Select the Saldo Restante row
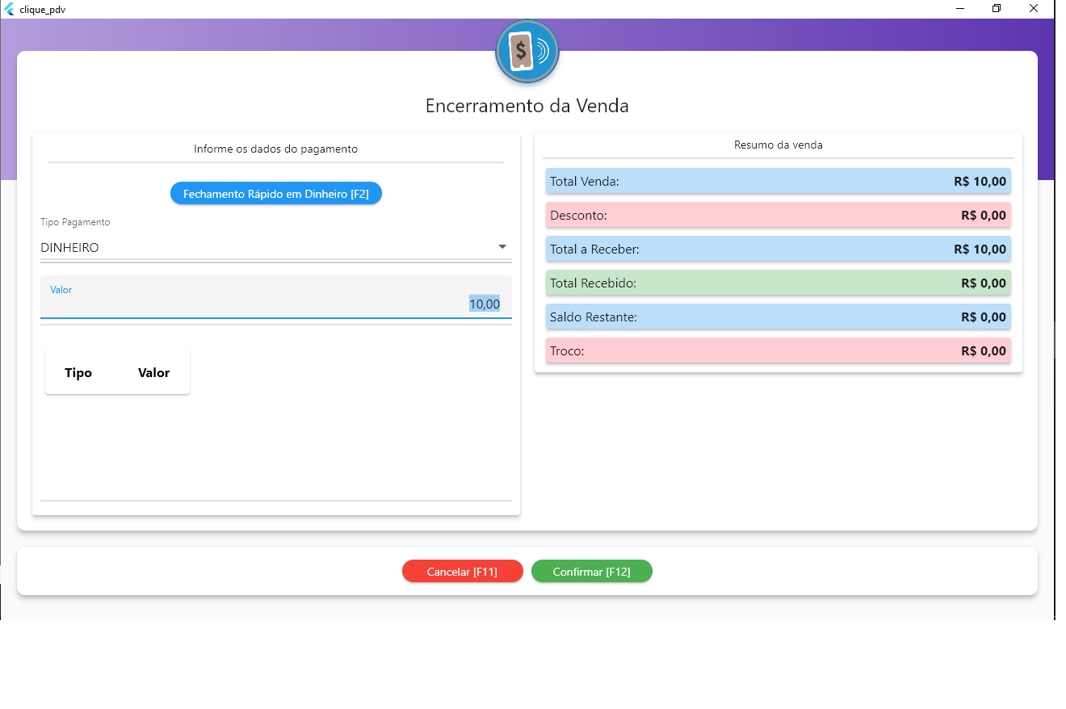The image size is (1066, 709). [778, 317]
